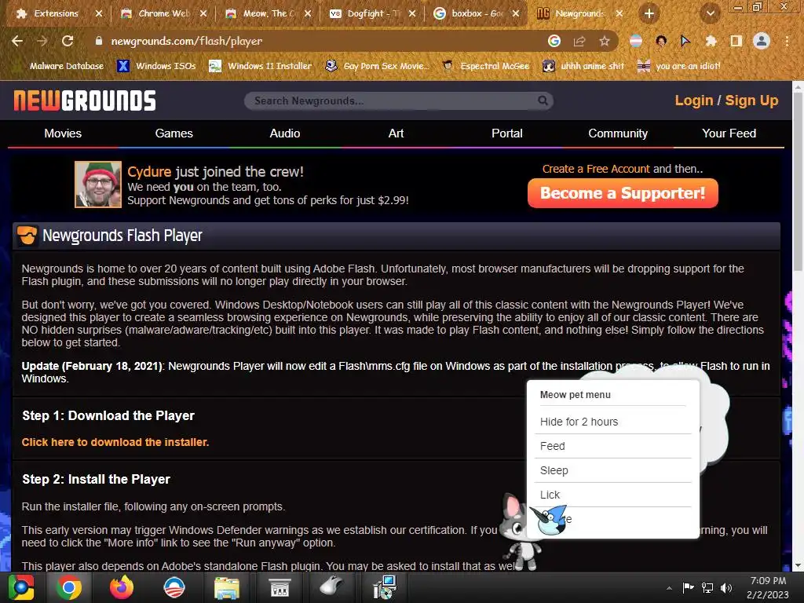
Task: Open the Windows 11 Installer bookmark
Action: pos(260,66)
